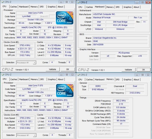Screen dimensions: 152x139
Task: Click BIOS date 09/14/2009
Action: click(x=120, y=45)
